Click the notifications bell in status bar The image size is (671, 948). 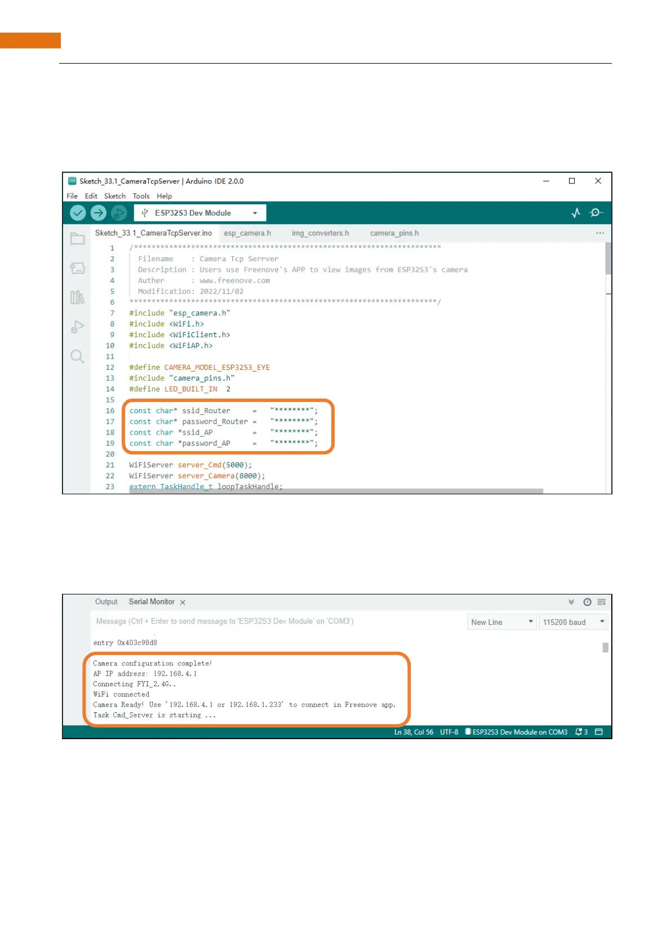click(581, 732)
